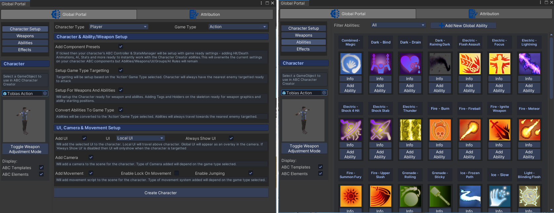Click Info under Dark Bind ability
The width and height of the screenshot is (554, 213).
(380, 79)
